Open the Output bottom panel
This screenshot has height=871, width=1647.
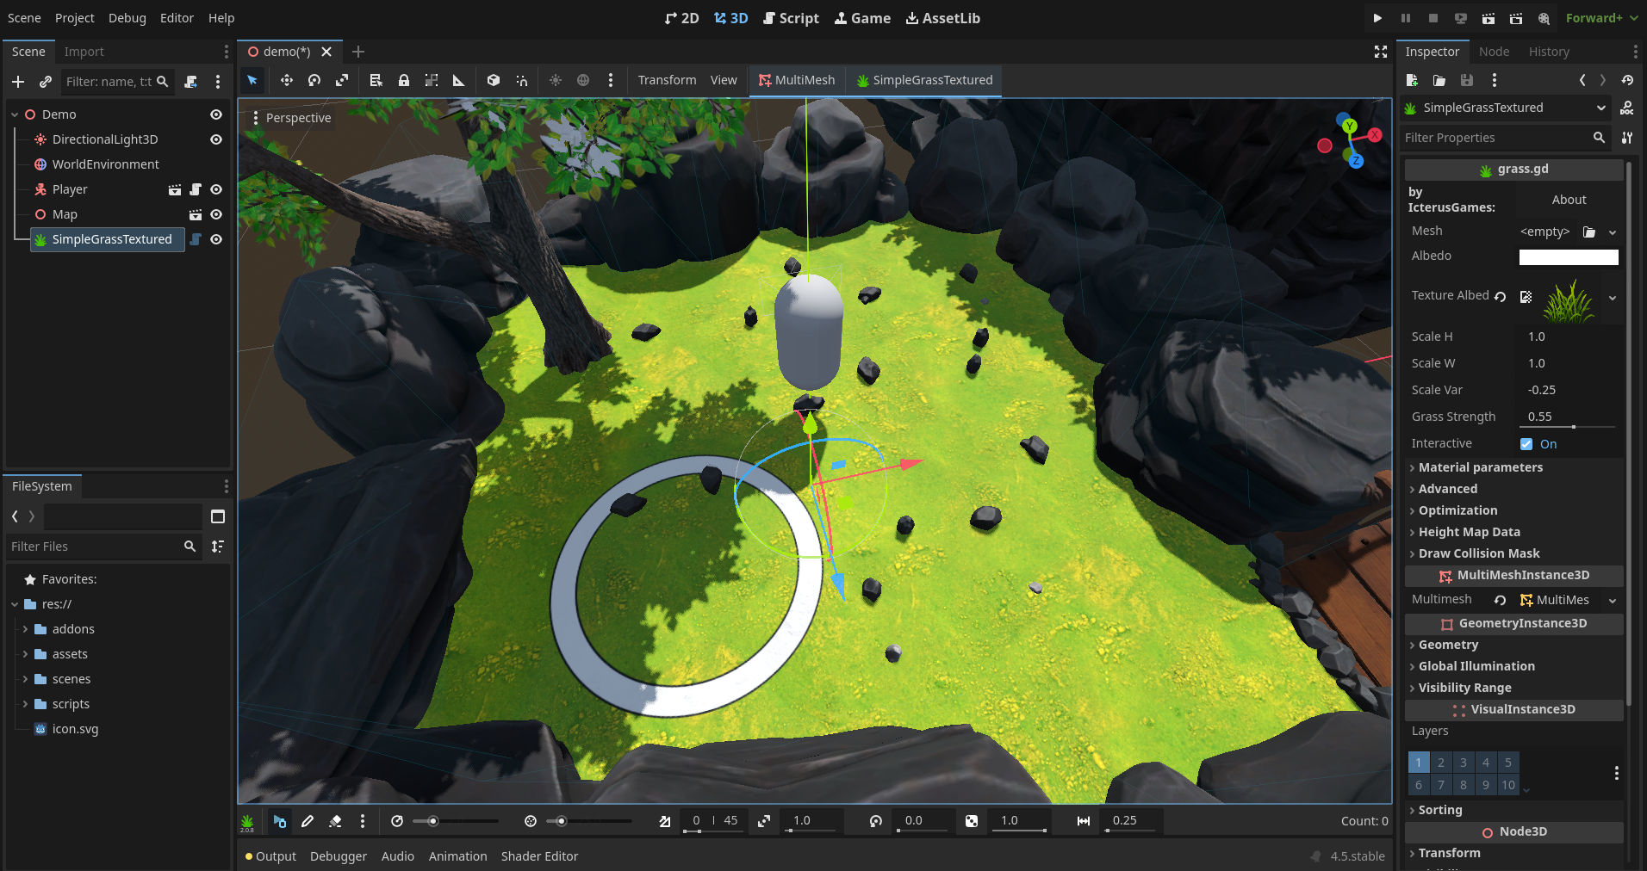[270, 856]
